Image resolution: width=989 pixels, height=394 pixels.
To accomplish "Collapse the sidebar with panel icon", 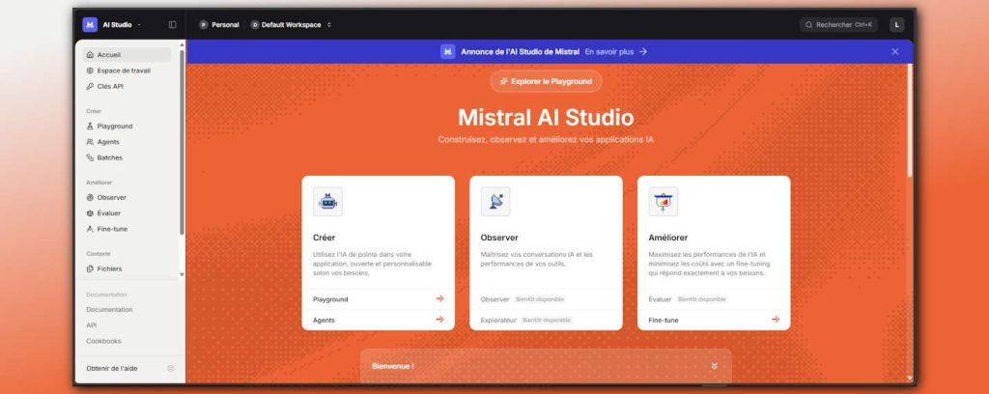I will coord(173,24).
